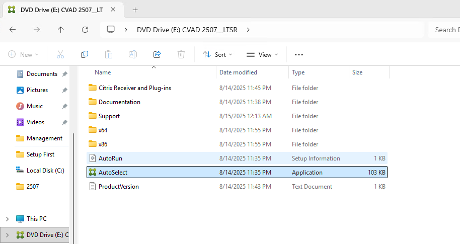This screenshot has height=244, width=460.
Task: Sort by the Type column header
Action: click(298, 72)
